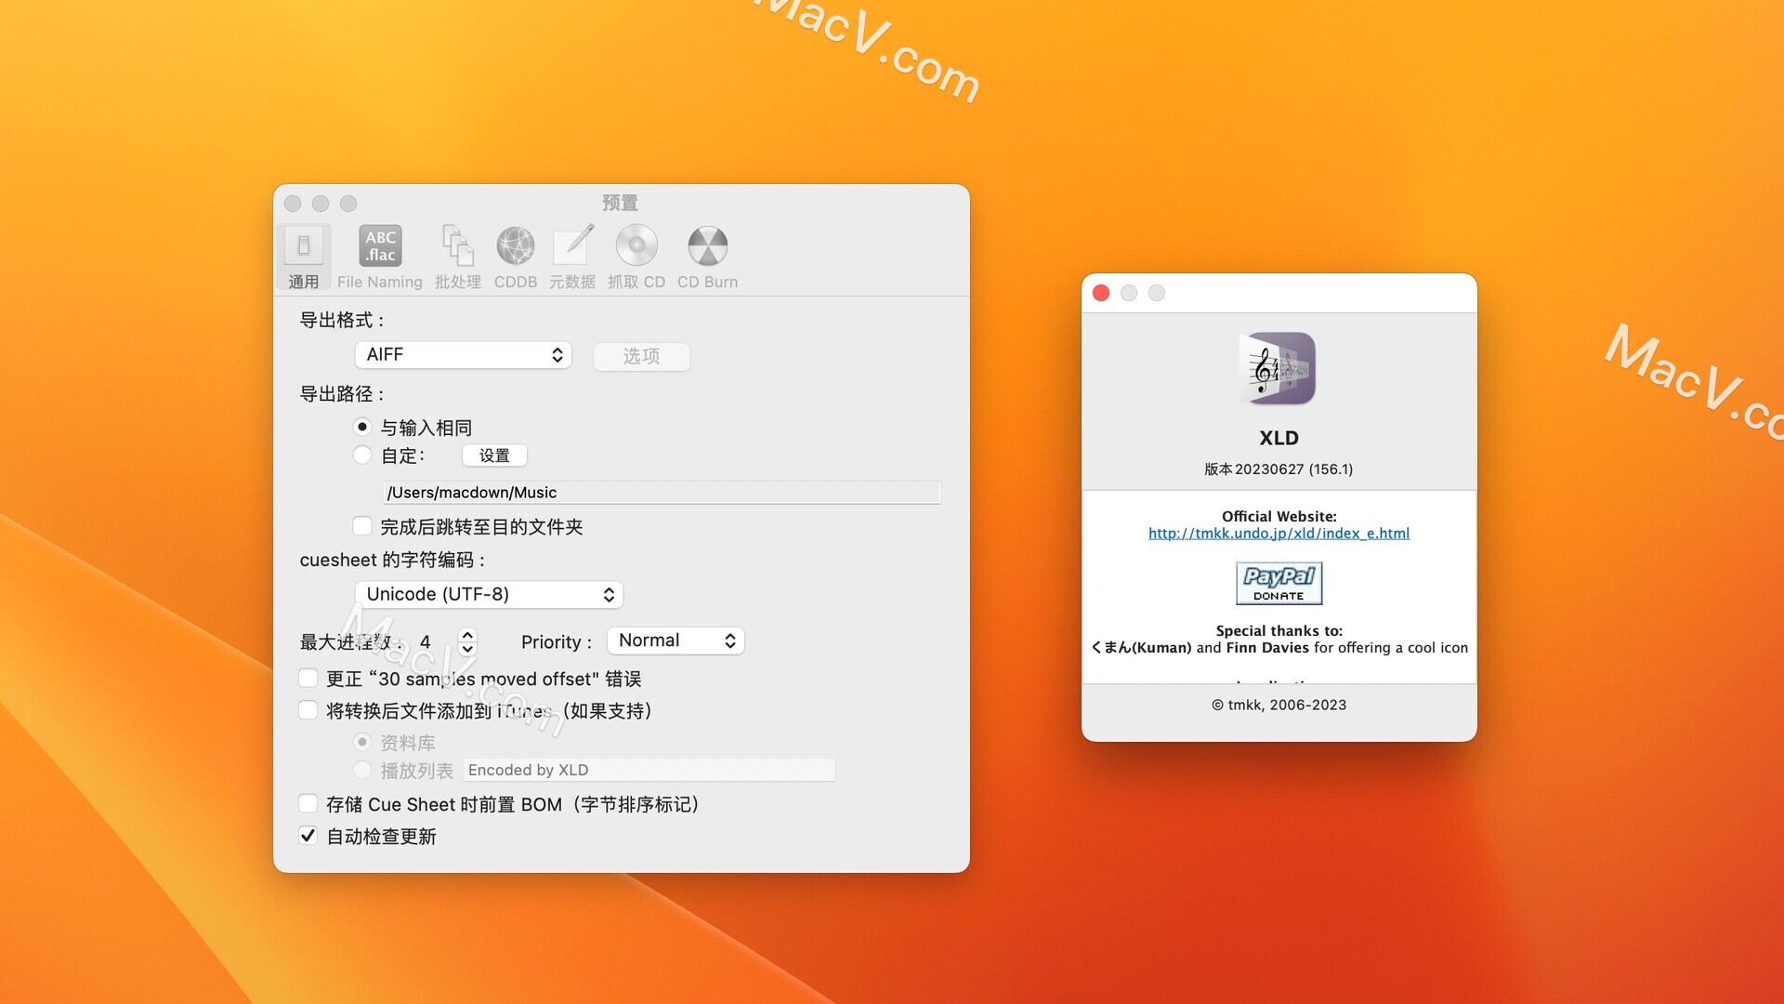
Task: Open the File Naming preferences pane
Action: pos(379,258)
